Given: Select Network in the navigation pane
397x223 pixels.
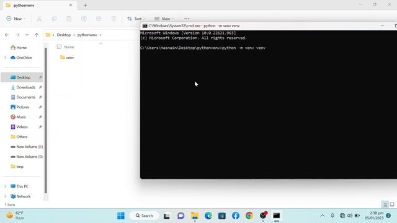Looking at the screenshot, I should (20, 196).
